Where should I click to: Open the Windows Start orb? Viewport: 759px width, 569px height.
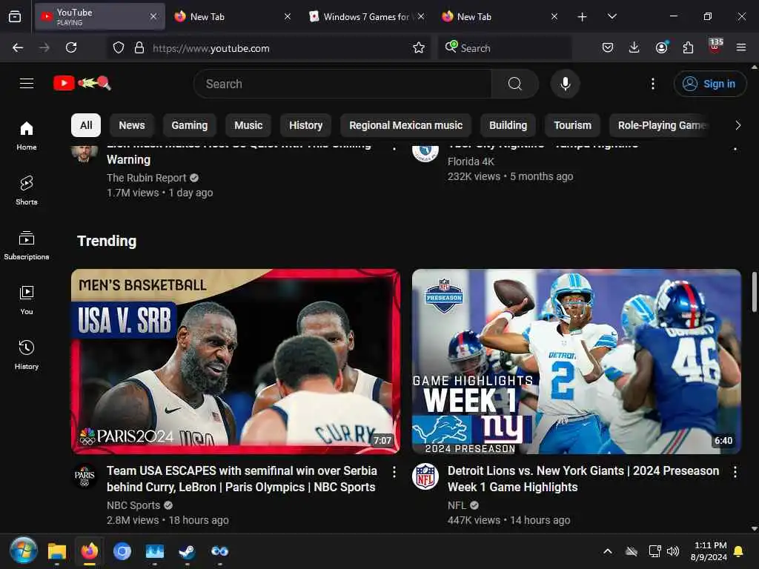coord(23,550)
